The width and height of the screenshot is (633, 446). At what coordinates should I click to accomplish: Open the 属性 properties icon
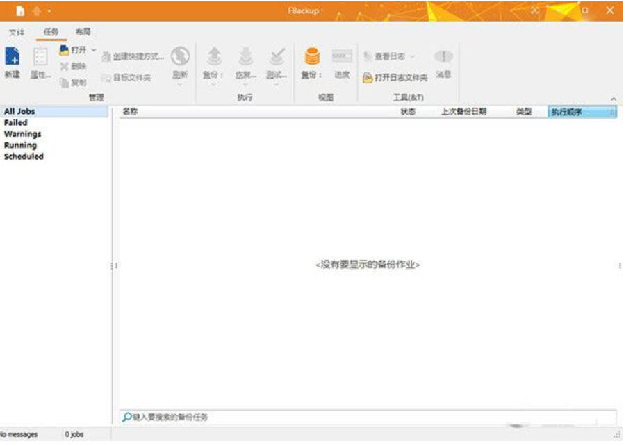point(40,58)
